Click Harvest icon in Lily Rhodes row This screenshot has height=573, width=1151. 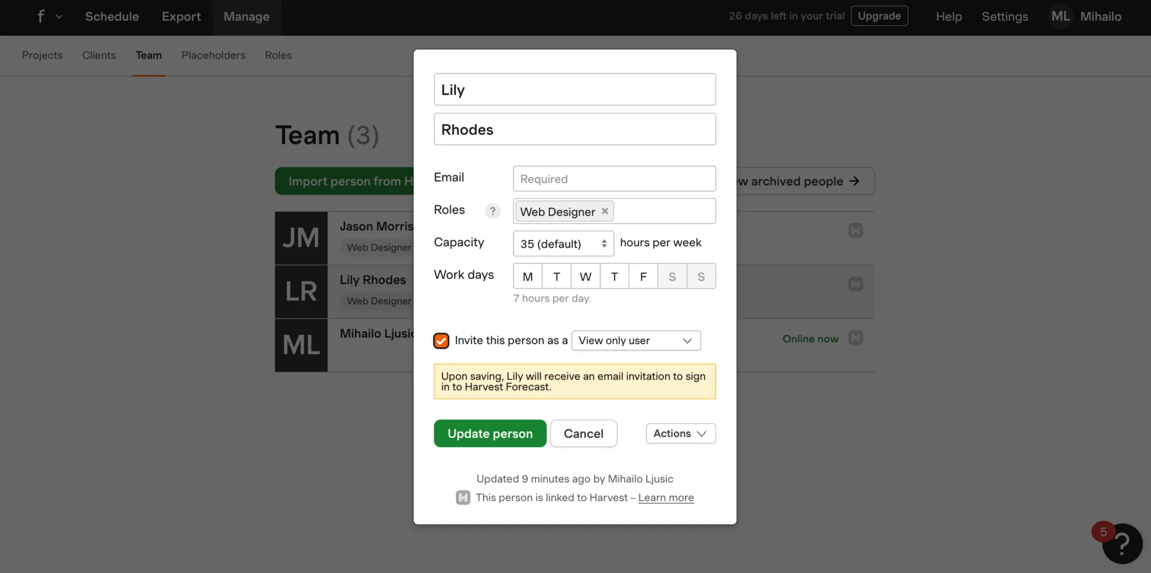point(856,284)
